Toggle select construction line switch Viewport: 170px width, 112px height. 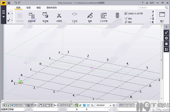[24, 105]
